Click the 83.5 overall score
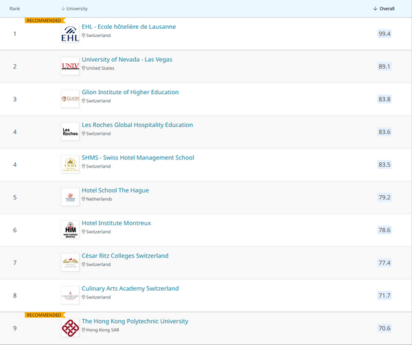The width and height of the screenshot is (412, 345). click(x=385, y=165)
